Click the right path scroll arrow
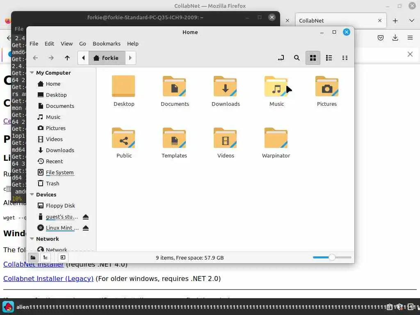The image size is (420, 315). 130,58
